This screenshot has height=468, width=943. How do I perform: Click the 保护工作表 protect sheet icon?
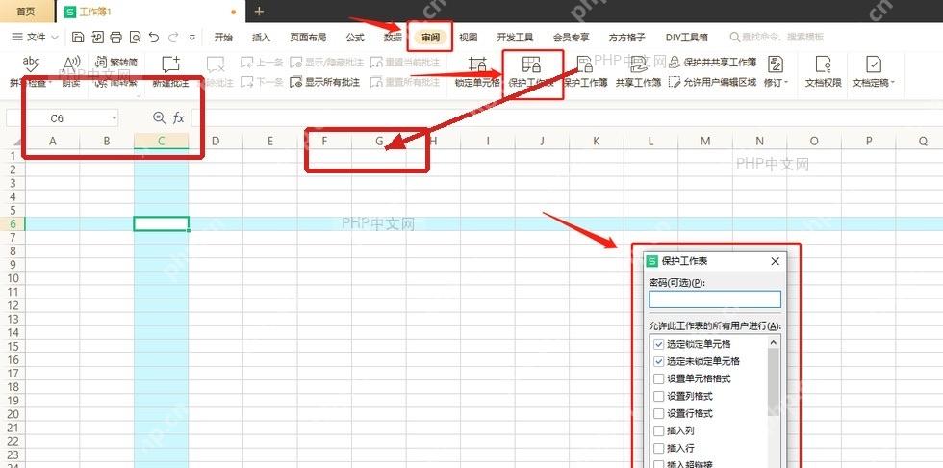coord(531,64)
